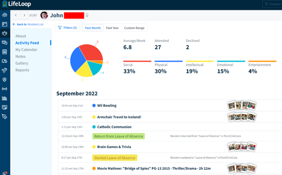
Task: Open the calendar icon in left sidebar
Action: (5, 24)
